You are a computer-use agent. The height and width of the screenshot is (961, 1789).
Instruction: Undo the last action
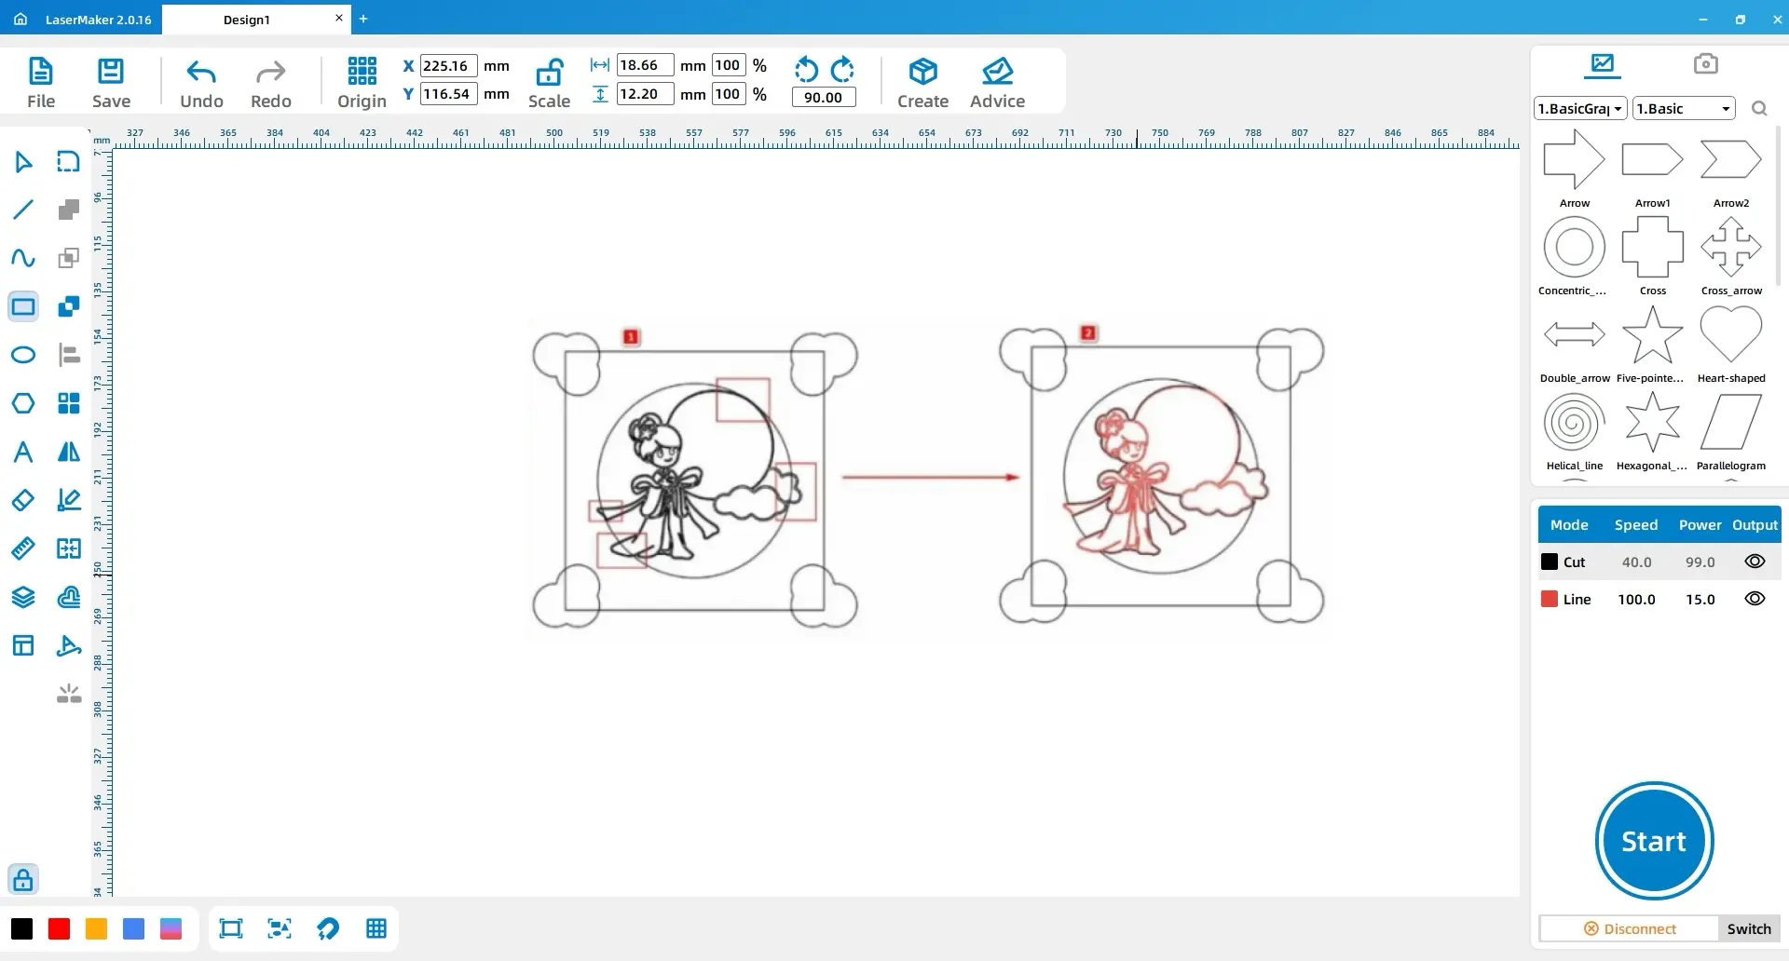click(201, 82)
